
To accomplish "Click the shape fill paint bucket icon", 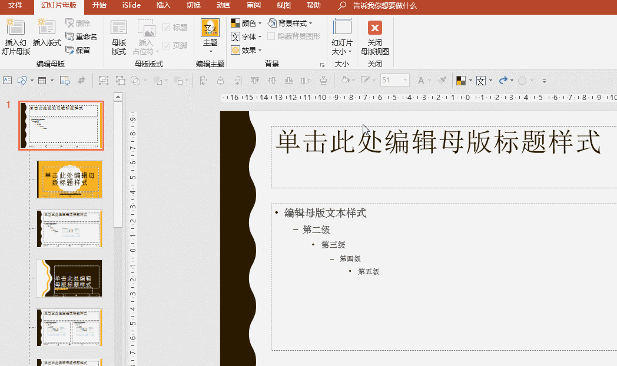I will tap(345, 80).
